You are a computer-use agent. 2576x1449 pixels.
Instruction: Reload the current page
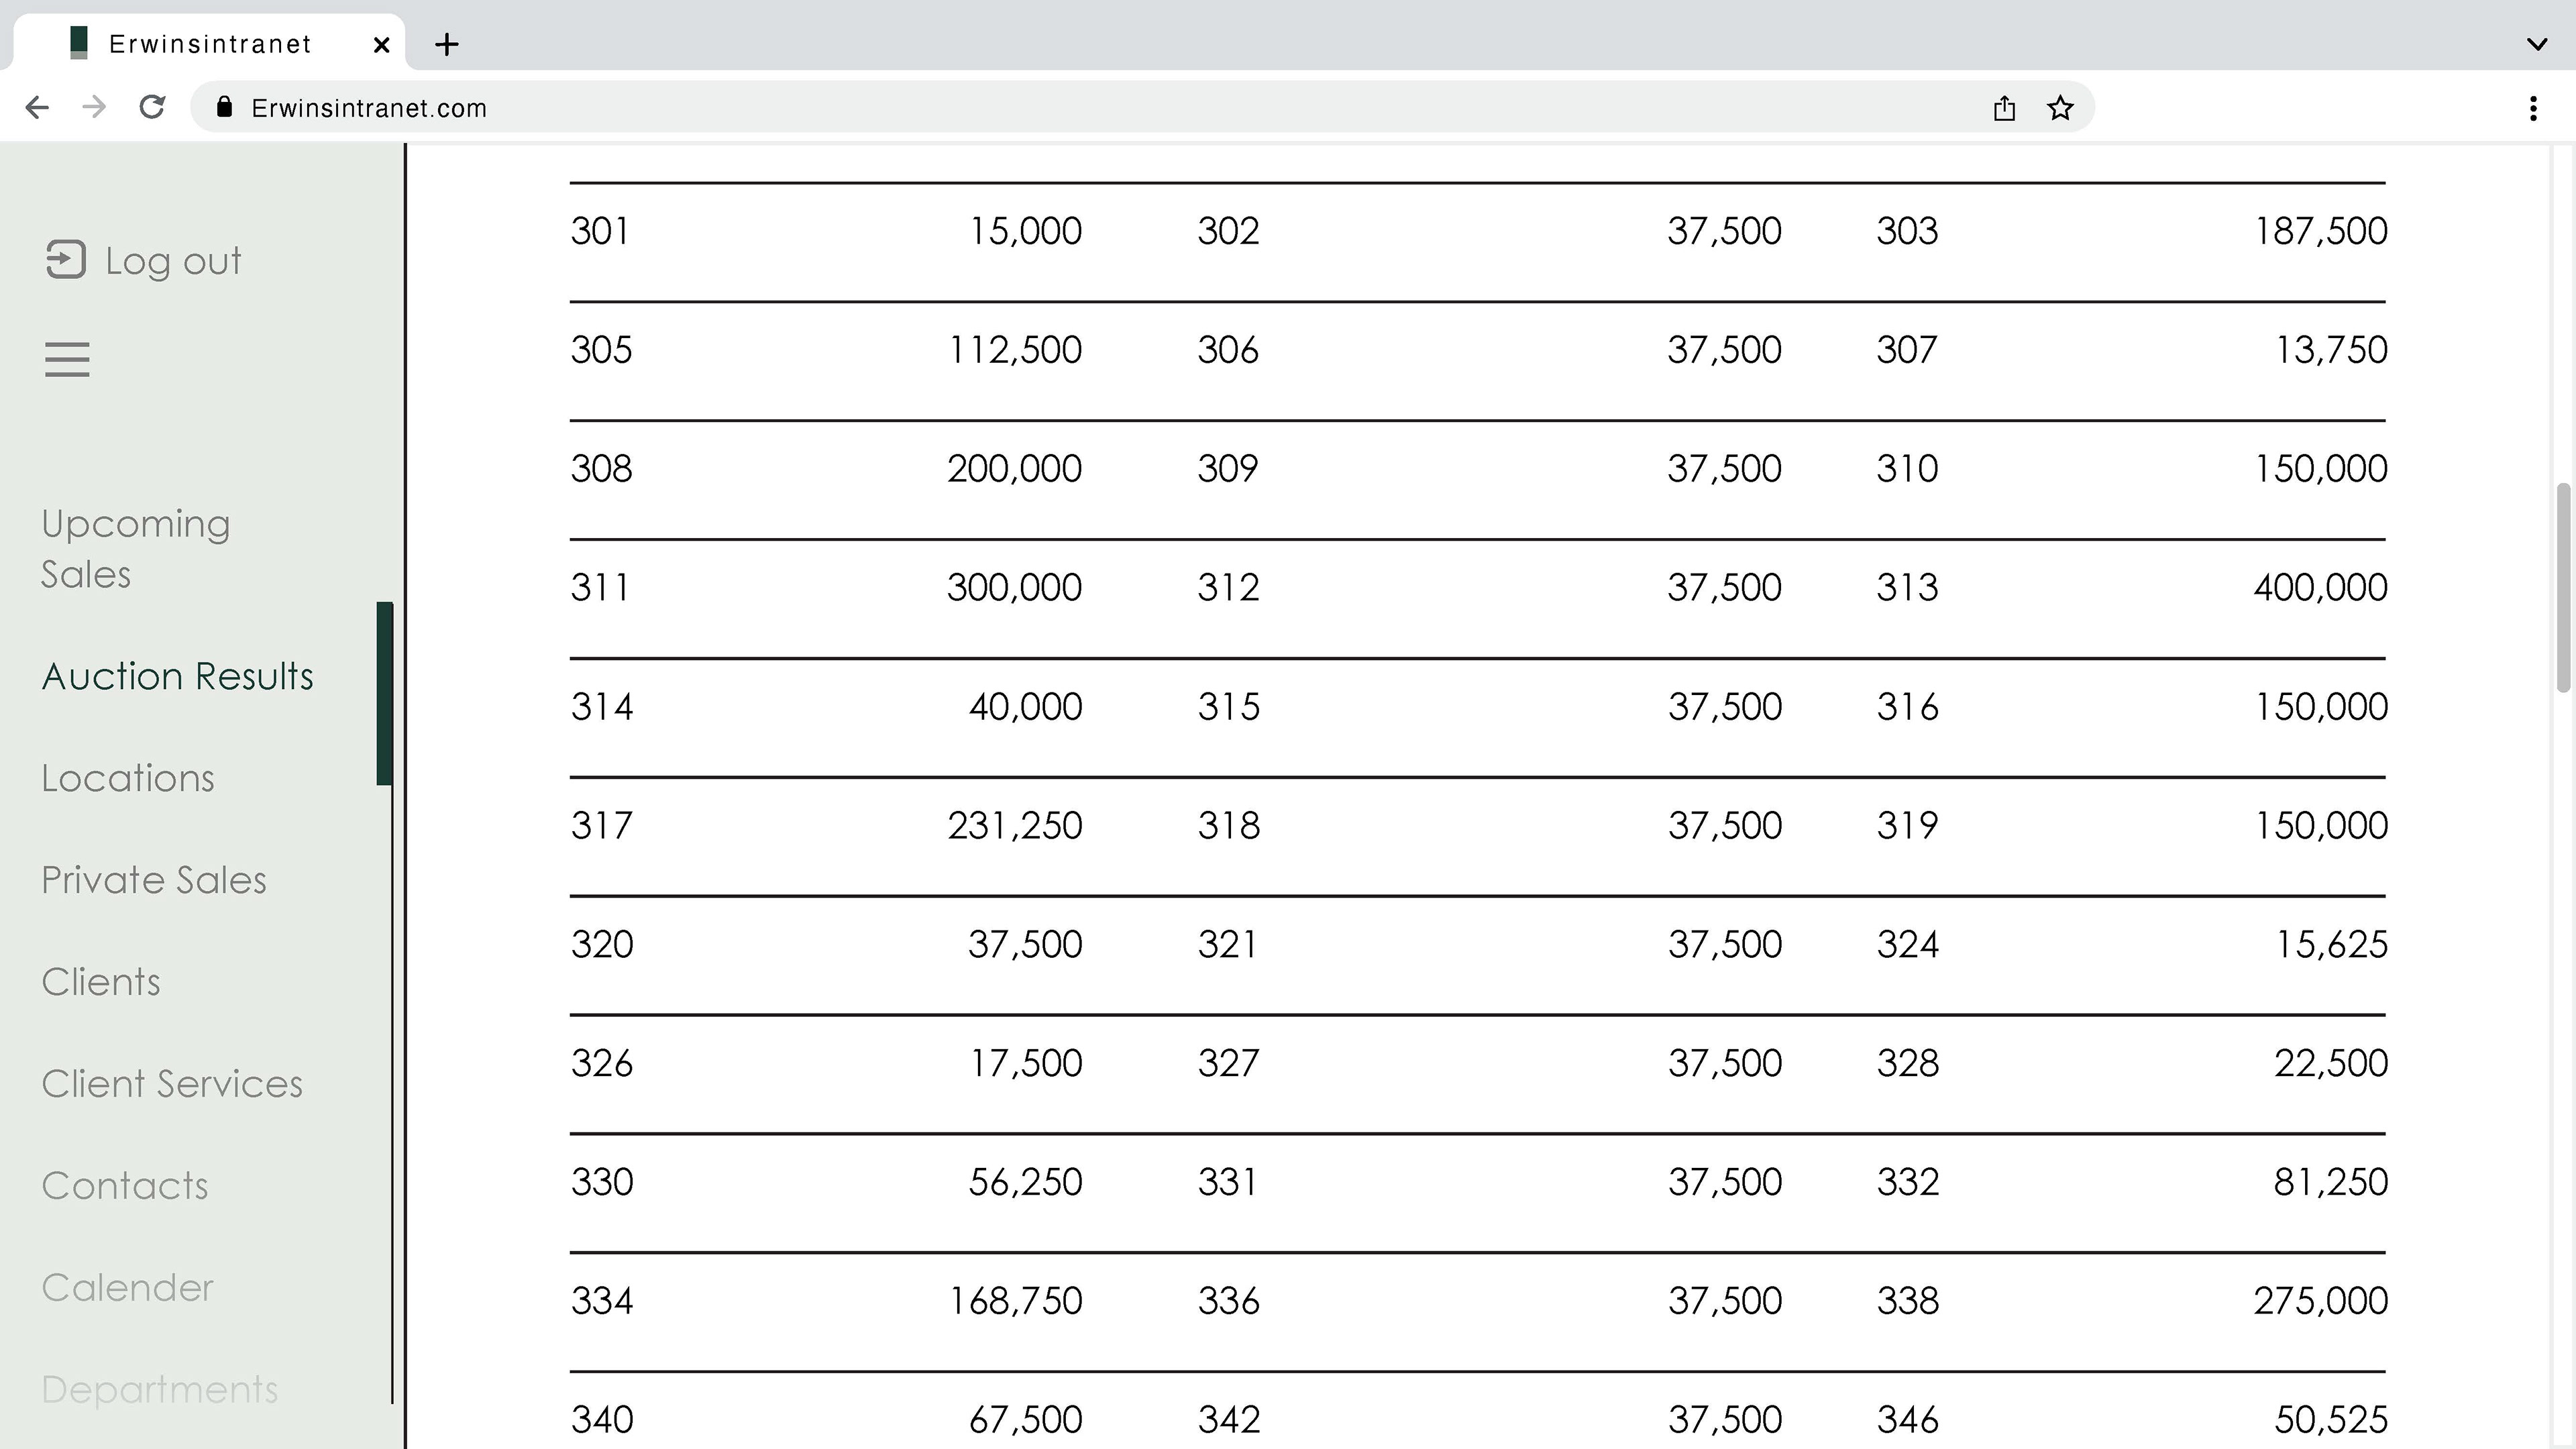tap(152, 108)
